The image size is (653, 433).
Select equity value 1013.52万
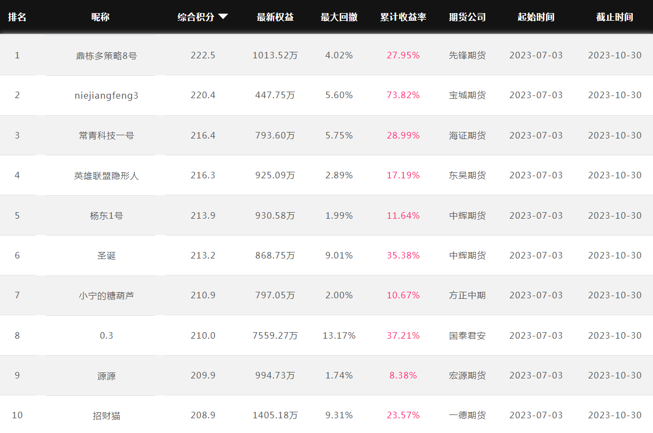click(x=275, y=55)
